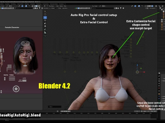Viewport: 165px width, 123px height.
Task: Open right viewport shading options dropdown arrow
Action: point(154,6)
